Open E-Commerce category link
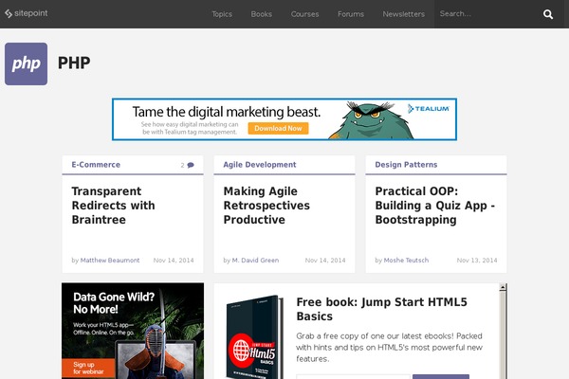This screenshot has height=379, width=569. click(96, 165)
